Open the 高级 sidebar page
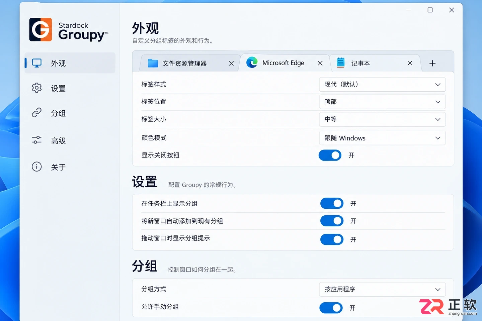Screen dimensions: 482x321 pyautogui.click(x=70, y=140)
